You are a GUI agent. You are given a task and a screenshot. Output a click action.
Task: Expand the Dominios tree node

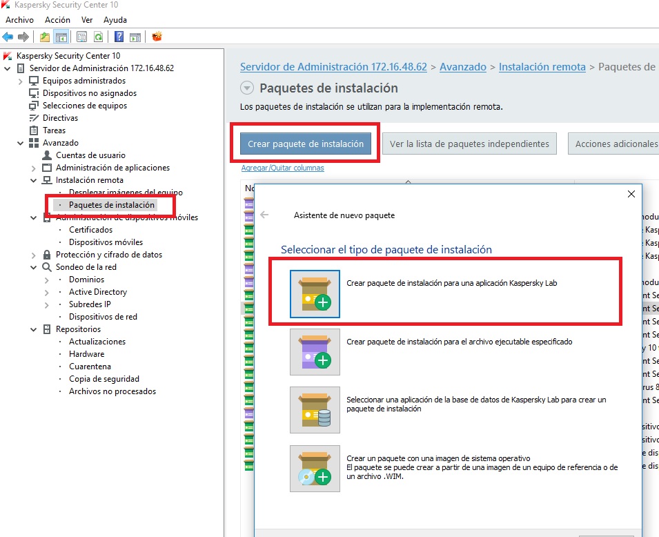click(47, 280)
